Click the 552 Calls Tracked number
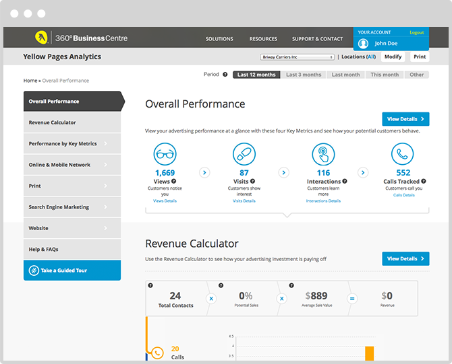Screen dimensions: 452x364 click(x=403, y=173)
